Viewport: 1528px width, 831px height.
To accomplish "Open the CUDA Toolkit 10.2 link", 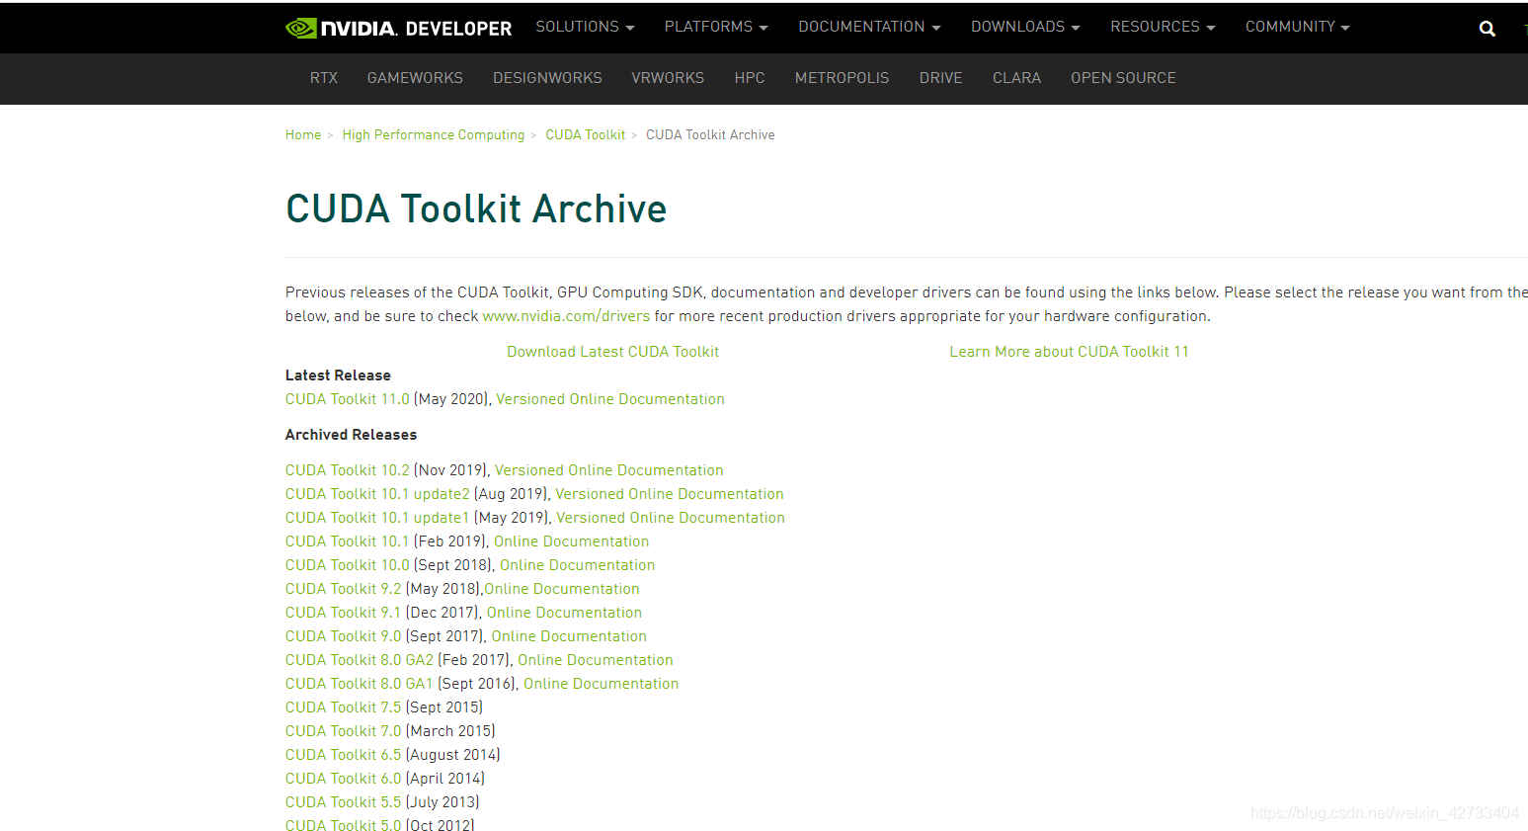I will 347,470.
